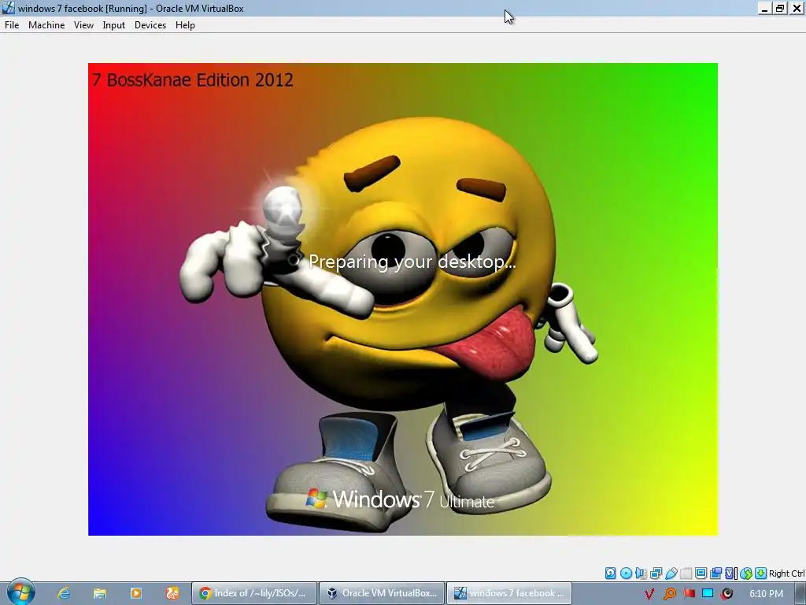This screenshot has height=605, width=806.
Task: Click the shared folders status icon
Action: pyautogui.click(x=686, y=573)
